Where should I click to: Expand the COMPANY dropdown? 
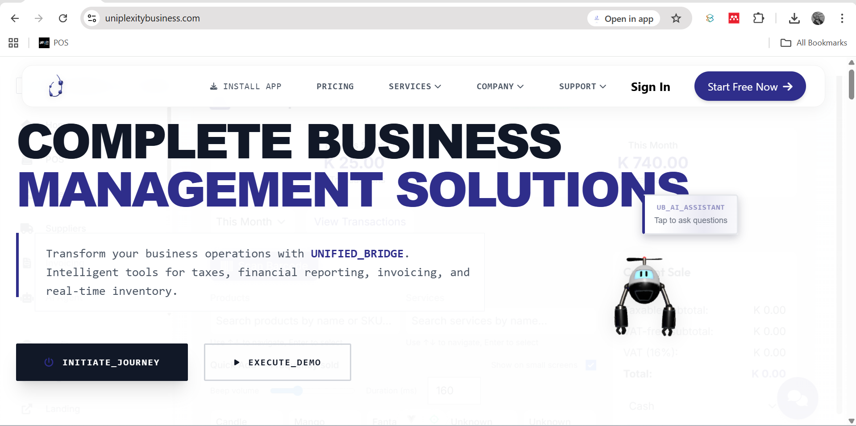point(500,87)
